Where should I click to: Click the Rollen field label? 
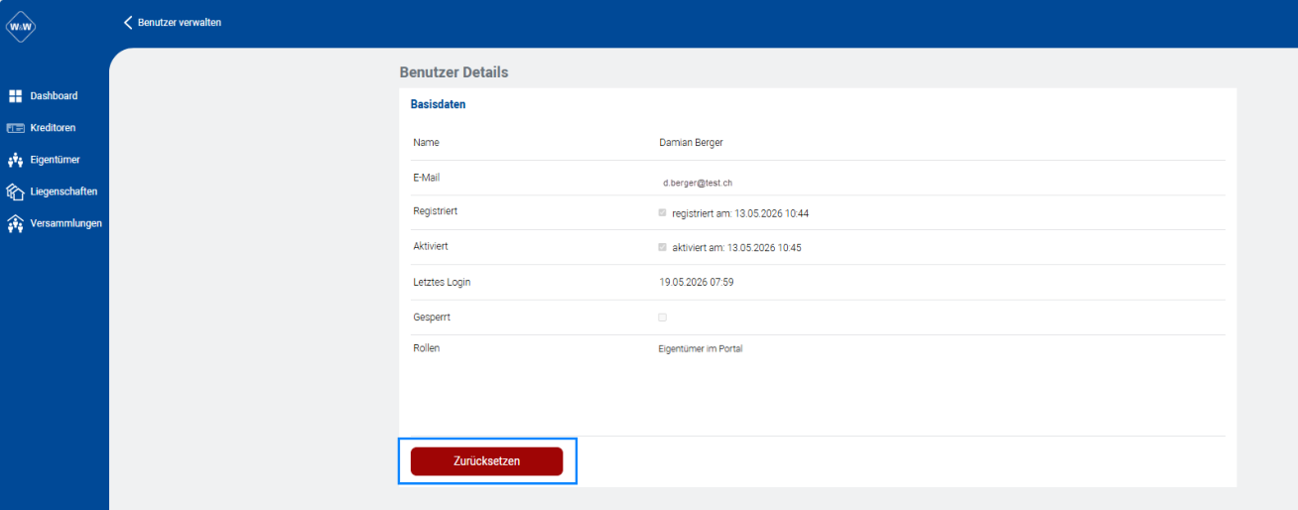(426, 348)
